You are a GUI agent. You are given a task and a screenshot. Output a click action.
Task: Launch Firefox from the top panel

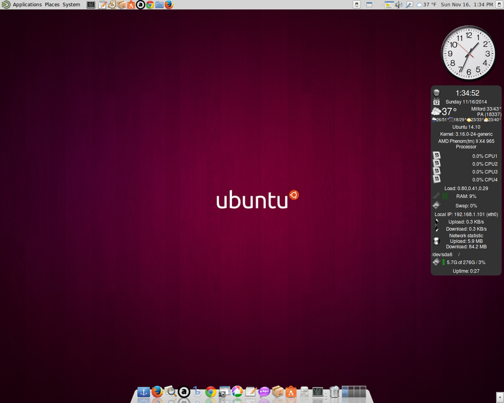(x=169, y=5)
